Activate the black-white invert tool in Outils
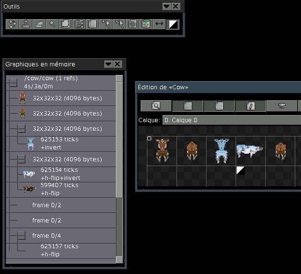This screenshot has width=301, height=274. point(173,24)
